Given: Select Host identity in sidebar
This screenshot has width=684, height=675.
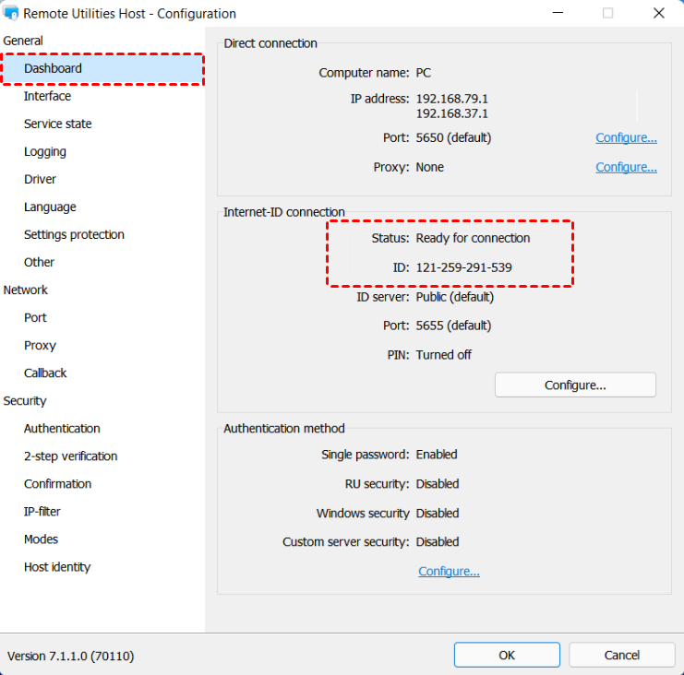Looking at the screenshot, I should [57, 566].
